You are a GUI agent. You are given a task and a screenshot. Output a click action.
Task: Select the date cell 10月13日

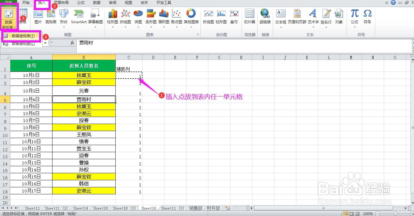pyautogui.click(x=31, y=163)
